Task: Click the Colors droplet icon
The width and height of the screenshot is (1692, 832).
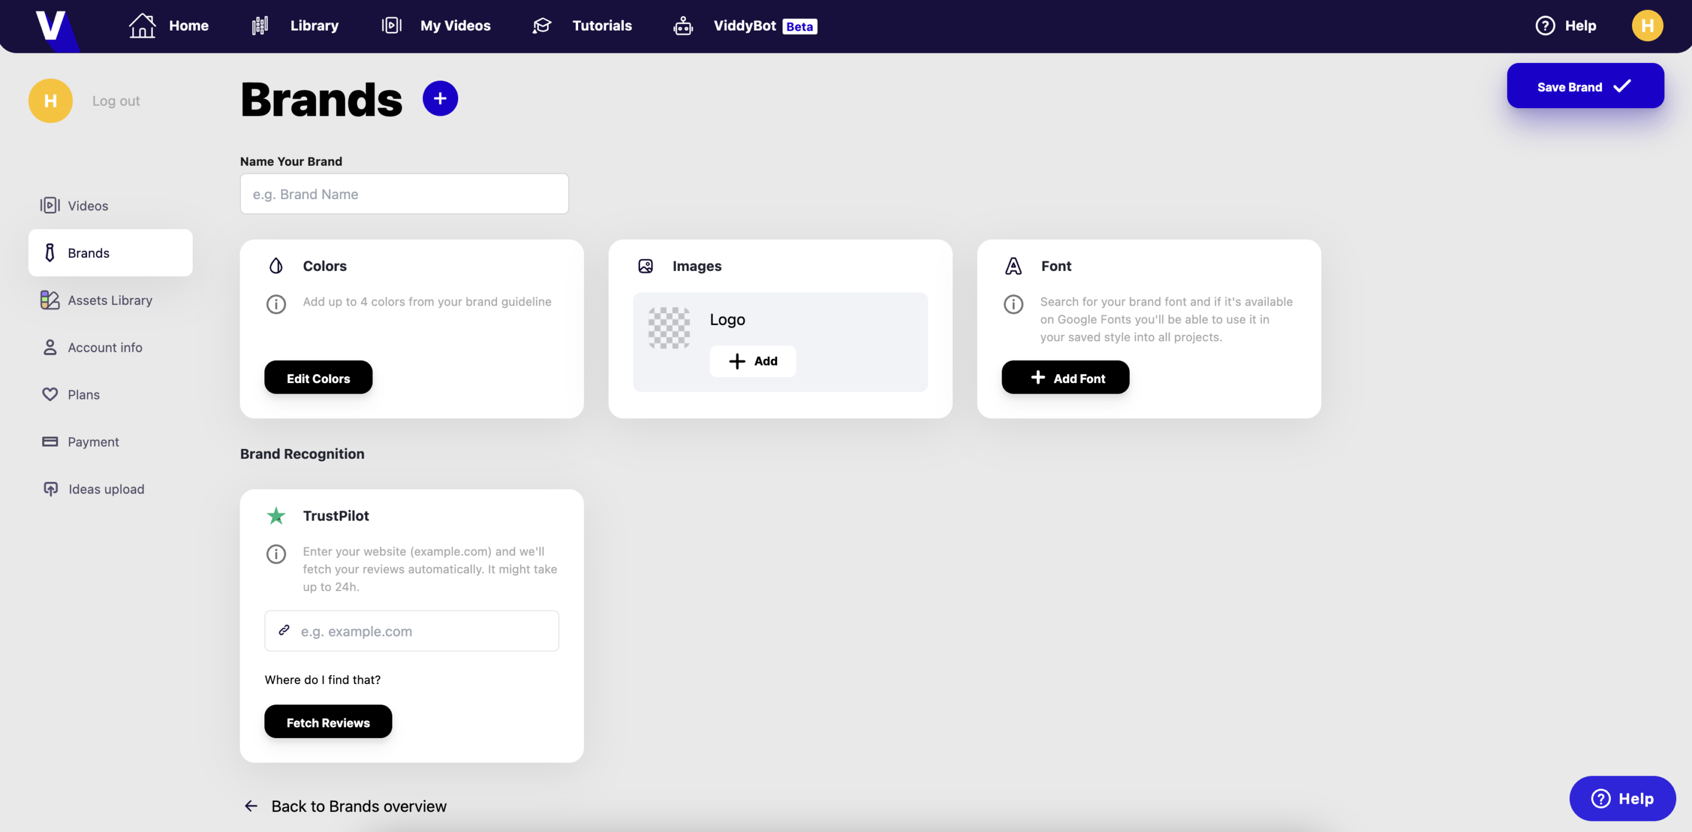Action: pos(276,266)
